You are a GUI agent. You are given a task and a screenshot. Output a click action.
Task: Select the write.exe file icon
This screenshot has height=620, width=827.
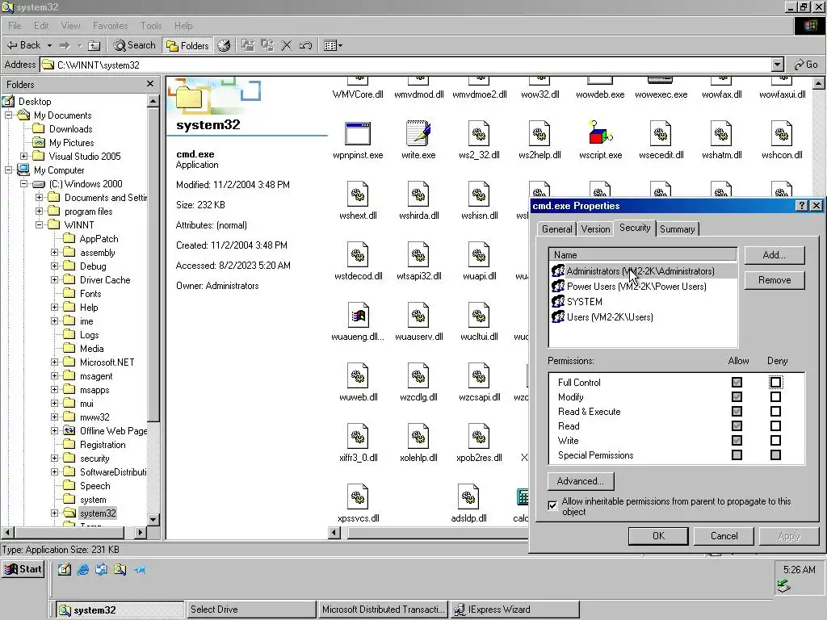click(418, 133)
